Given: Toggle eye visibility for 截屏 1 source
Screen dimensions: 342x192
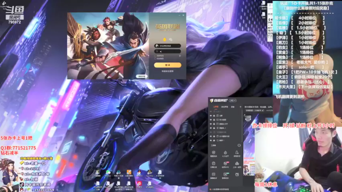Looking at the screenshot, I should (211, 140).
